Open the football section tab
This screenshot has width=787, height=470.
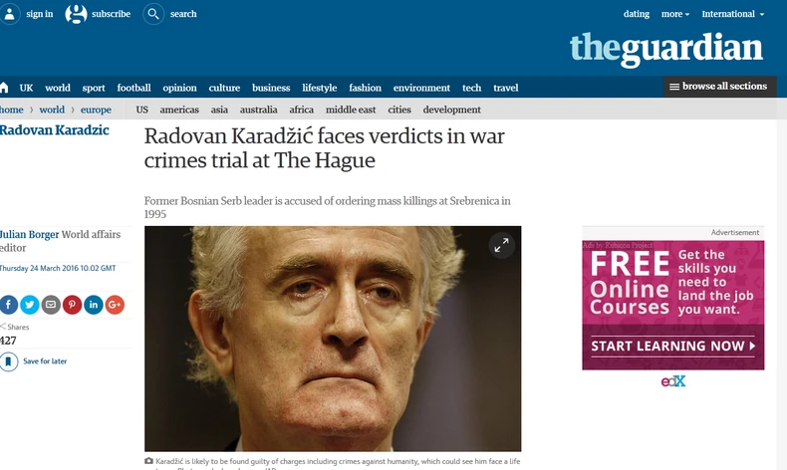(134, 88)
